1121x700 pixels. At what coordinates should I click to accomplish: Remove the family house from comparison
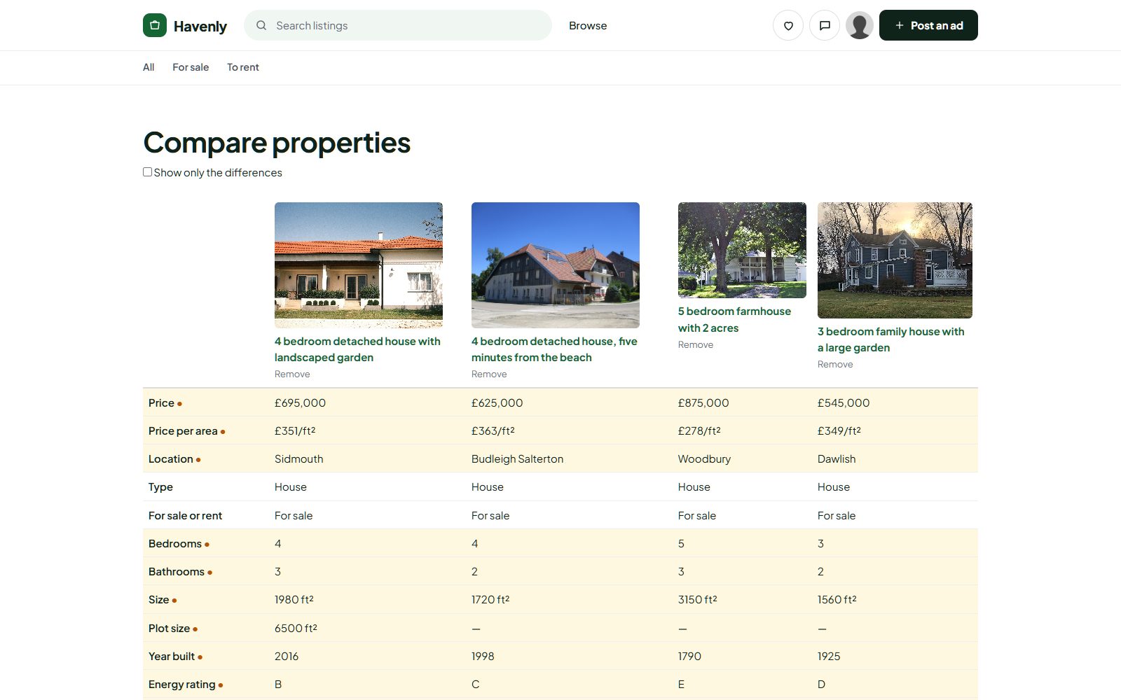click(x=835, y=364)
